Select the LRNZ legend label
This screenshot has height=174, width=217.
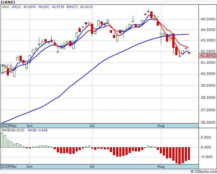5,7
